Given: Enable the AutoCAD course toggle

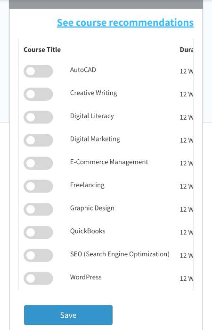Looking at the screenshot, I should point(38,71).
